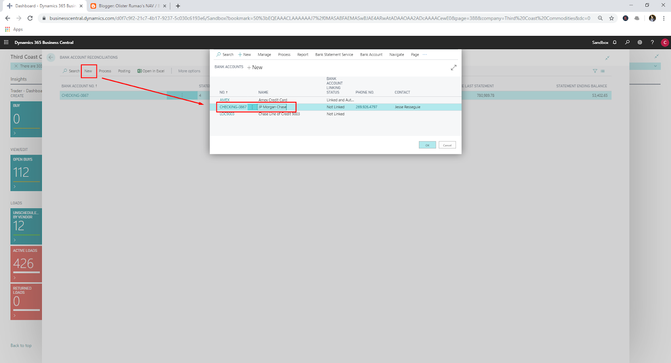Open the Bank Statement Service menu
Image resolution: width=671 pixels, height=363 pixels.
pos(334,54)
